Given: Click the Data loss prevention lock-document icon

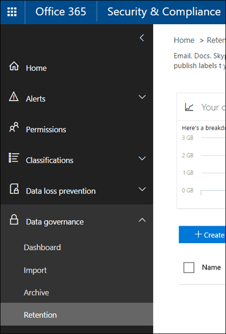Looking at the screenshot, I should pyautogui.click(x=14, y=189).
